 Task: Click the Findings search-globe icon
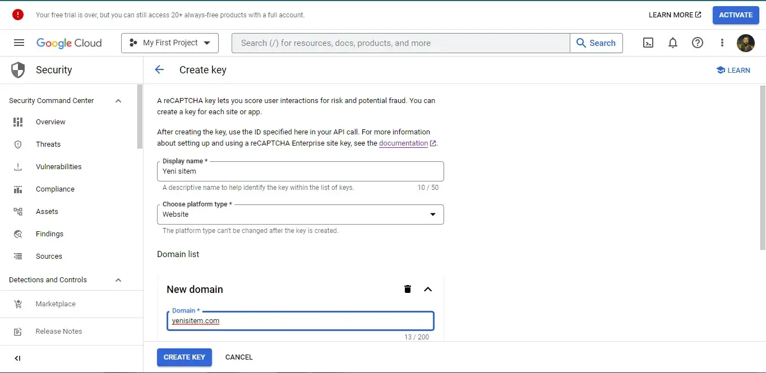point(18,234)
